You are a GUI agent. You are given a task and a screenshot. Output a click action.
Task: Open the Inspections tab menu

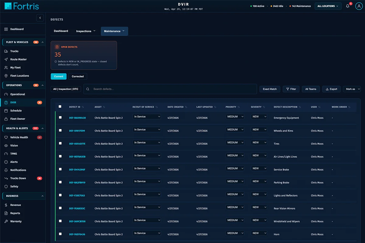86,31
